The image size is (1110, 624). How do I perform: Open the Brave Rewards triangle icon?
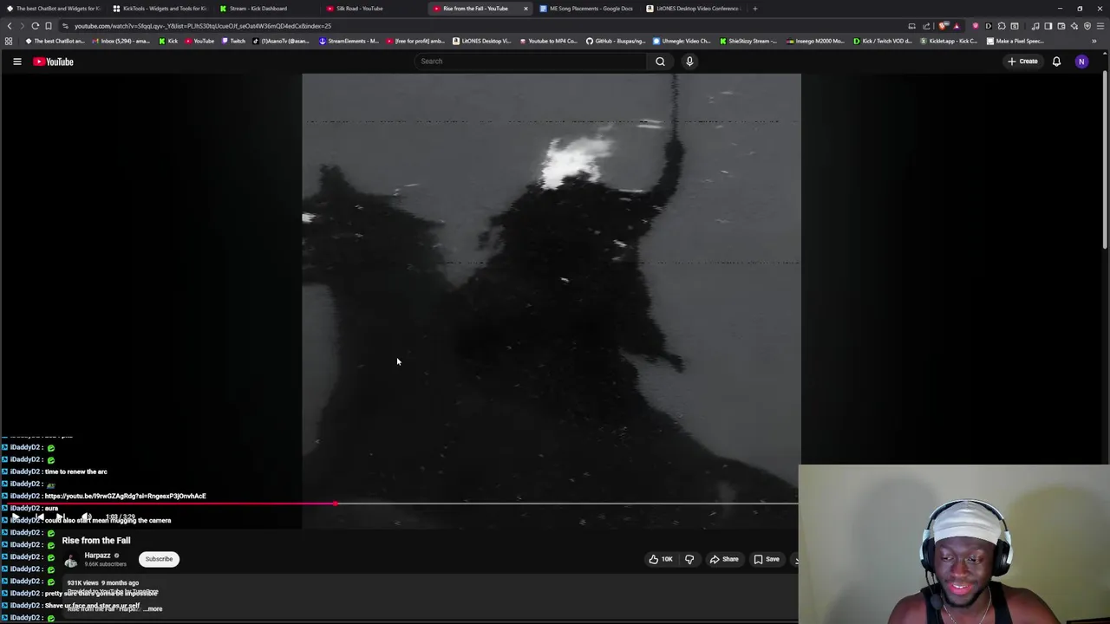(x=957, y=26)
